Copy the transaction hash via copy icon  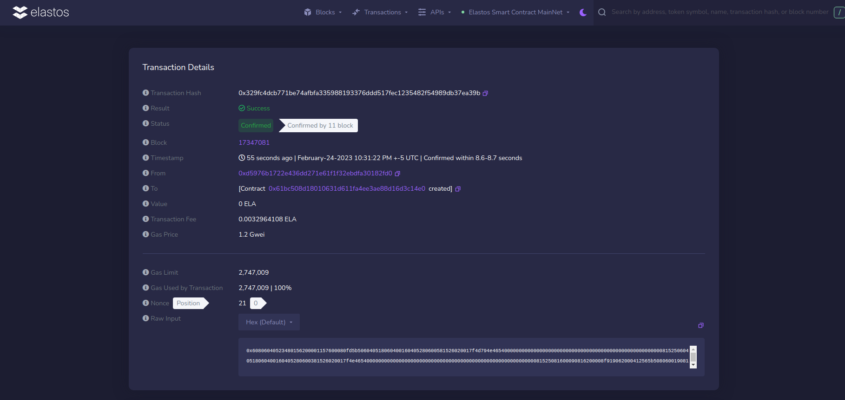(485, 93)
